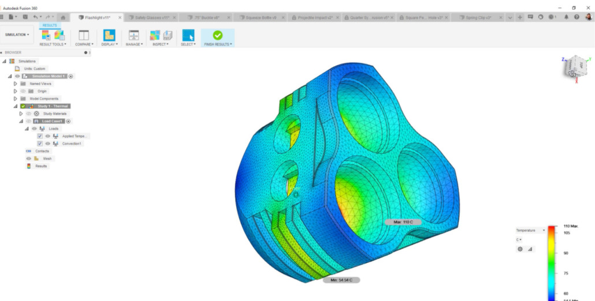
Task: Open the File menu icon
Action: 12,17
